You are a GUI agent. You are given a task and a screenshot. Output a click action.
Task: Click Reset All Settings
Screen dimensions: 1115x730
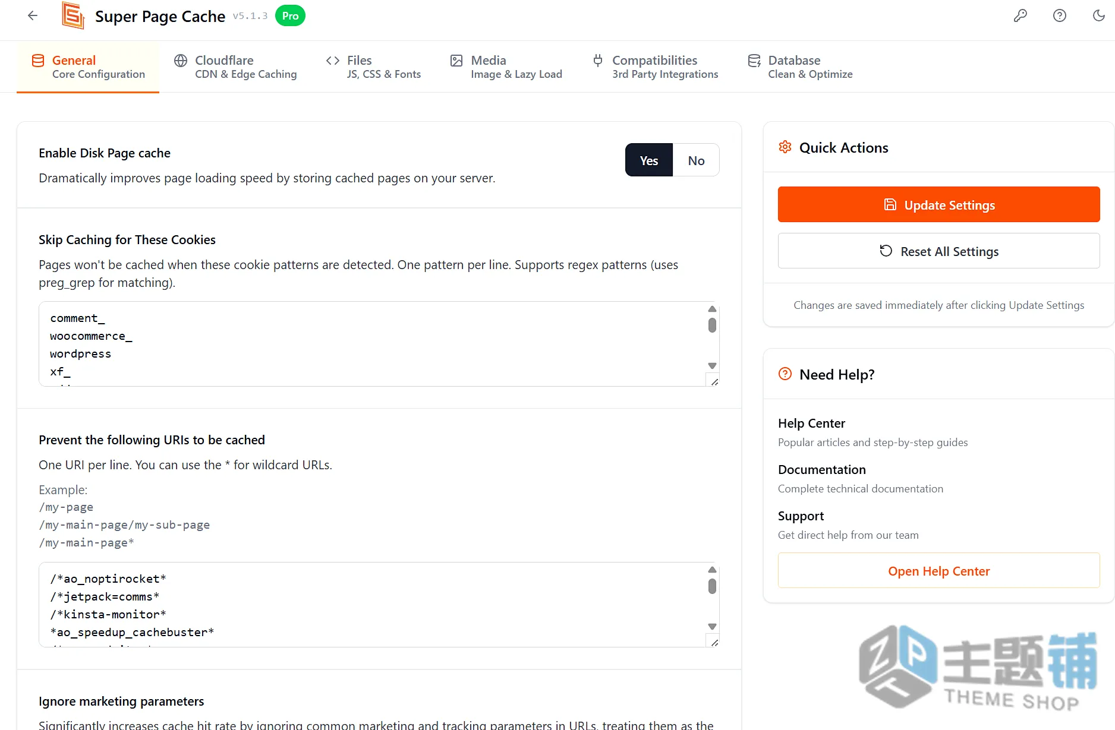click(x=939, y=251)
